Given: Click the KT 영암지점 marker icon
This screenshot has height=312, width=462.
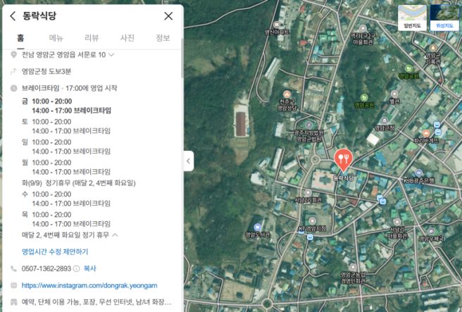Looking at the screenshot, I should [312, 221].
